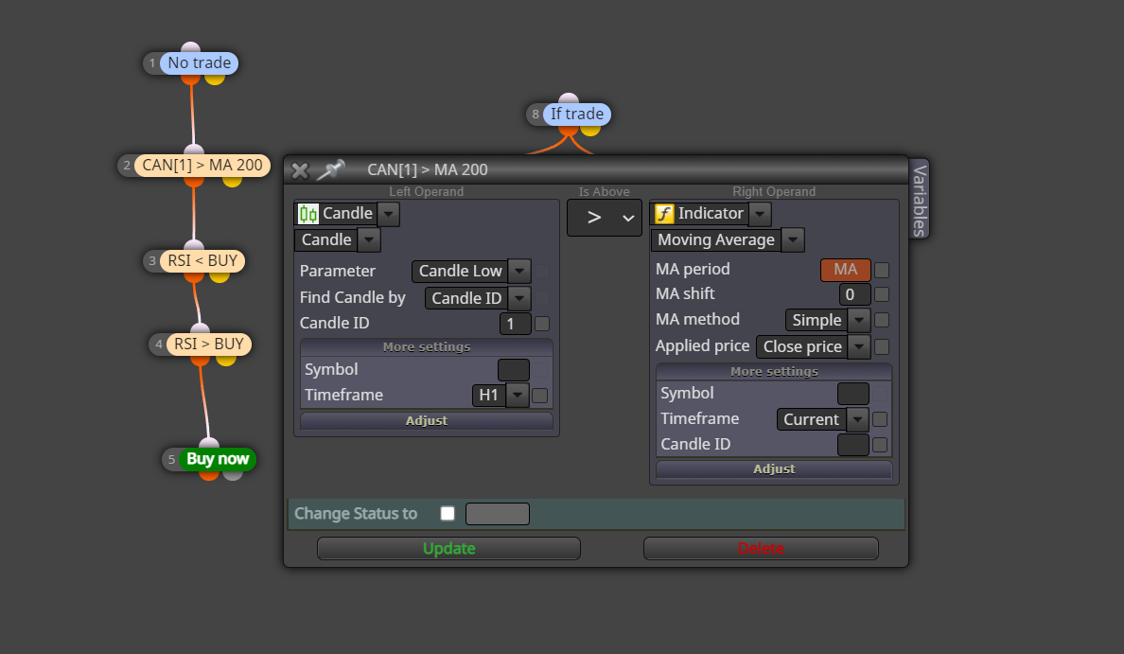Toggle the checkbox next to Current Timeframe

point(880,419)
